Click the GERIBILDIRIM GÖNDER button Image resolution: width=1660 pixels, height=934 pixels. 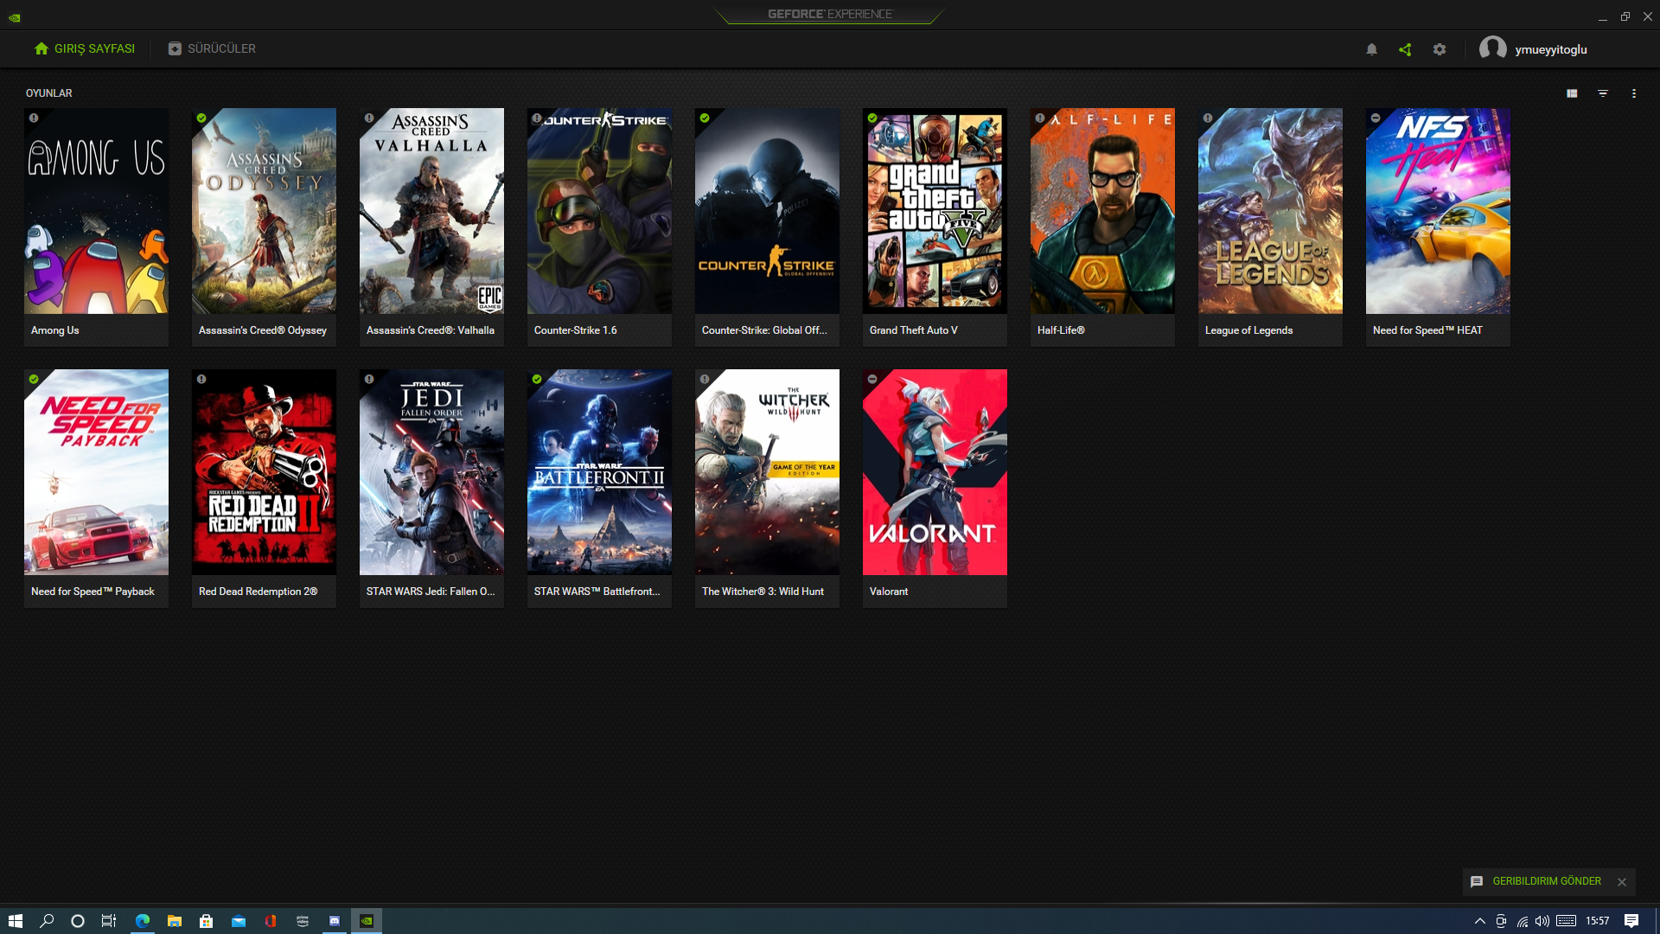(1546, 881)
